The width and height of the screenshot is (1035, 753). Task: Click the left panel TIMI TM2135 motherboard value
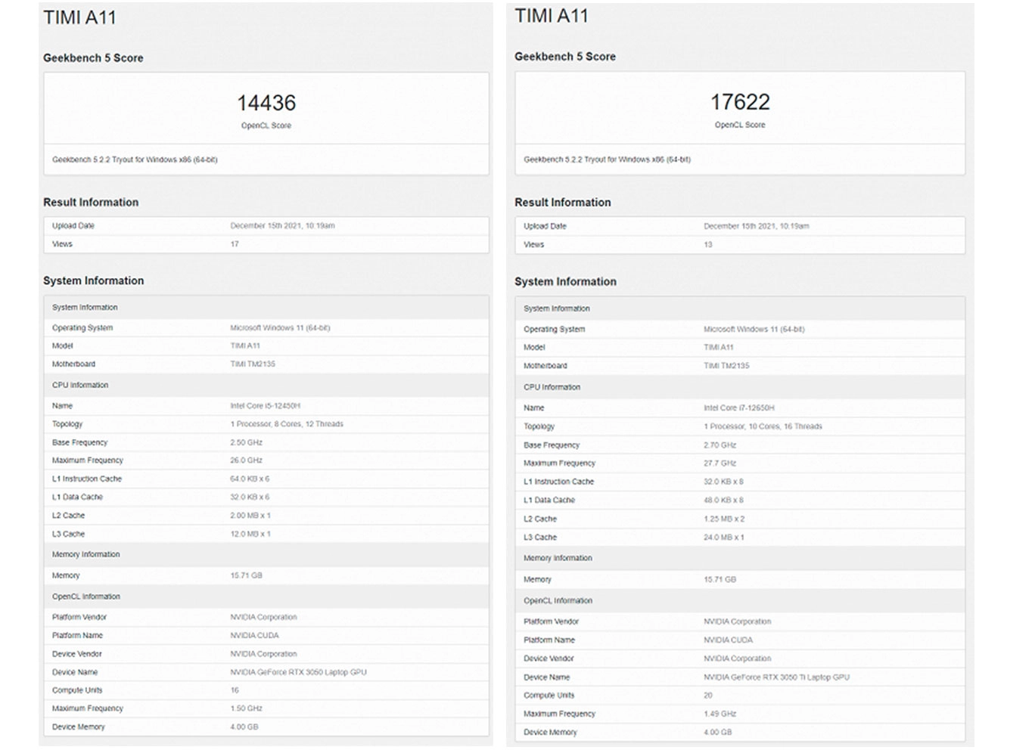pyautogui.click(x=253, y=364)
